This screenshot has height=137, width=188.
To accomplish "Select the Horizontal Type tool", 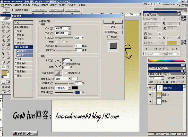I will point(8,53).
